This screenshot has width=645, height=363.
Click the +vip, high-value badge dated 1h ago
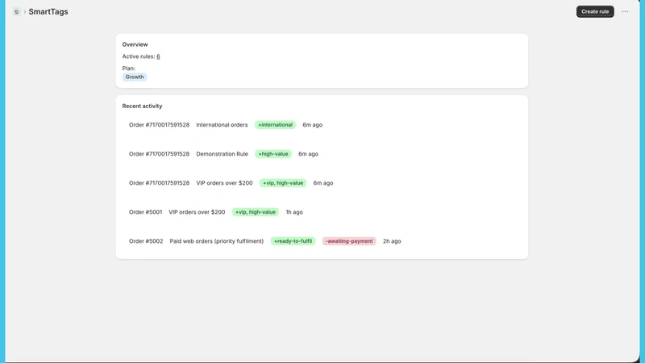pos(256,212)
